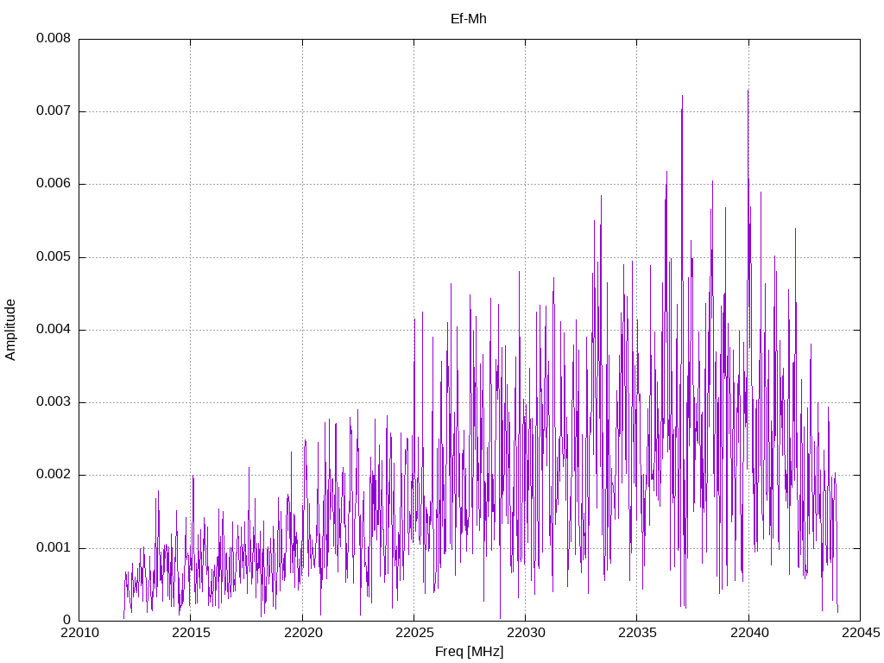Click the 0.006 y-axis tick label
The width and height of the screenshot is (884, 663).
pos(53,184)
